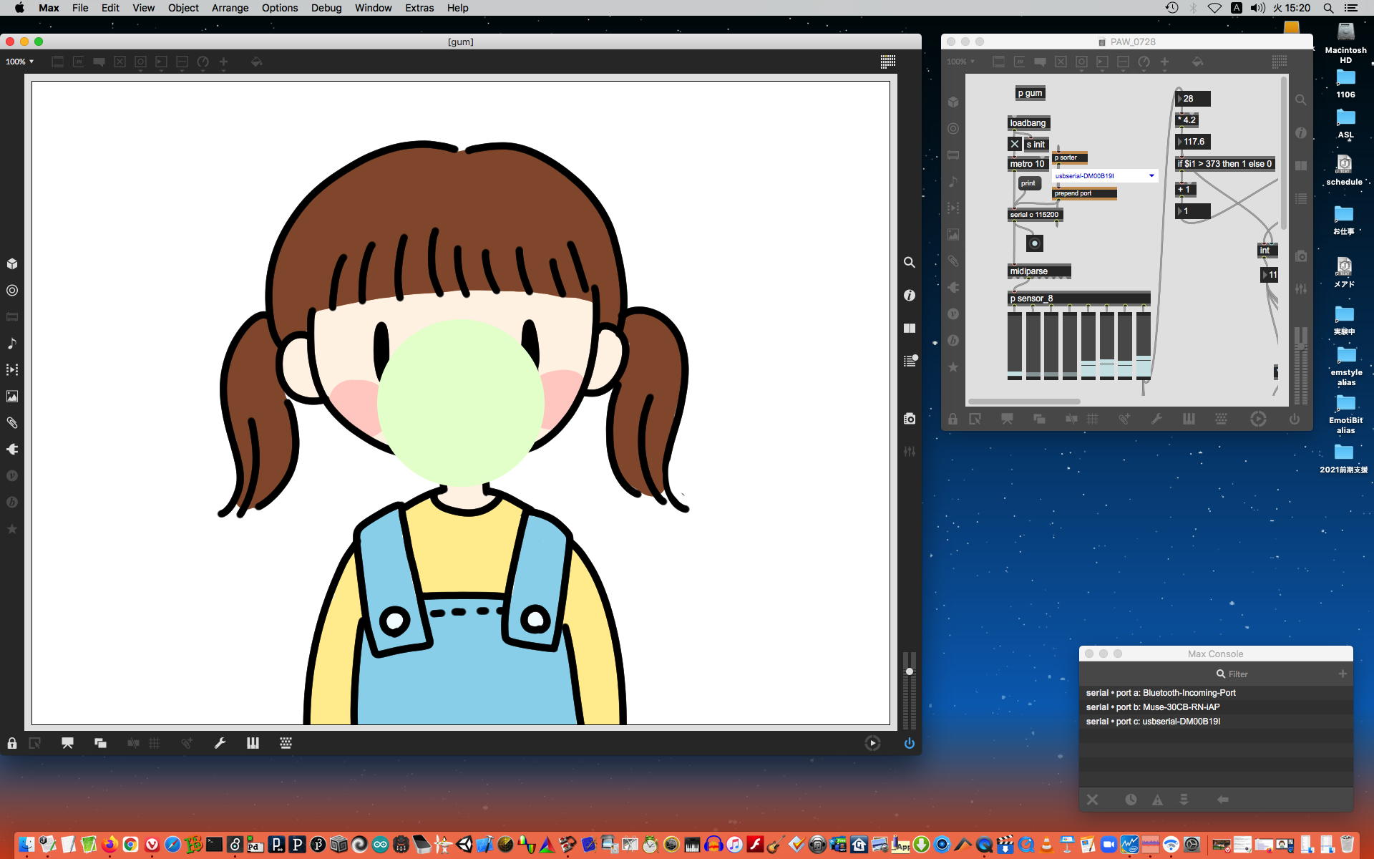The width and height of the screenshot is (1374, 859).
Task: Click the print message box
Action: (x=1028, y=183)
